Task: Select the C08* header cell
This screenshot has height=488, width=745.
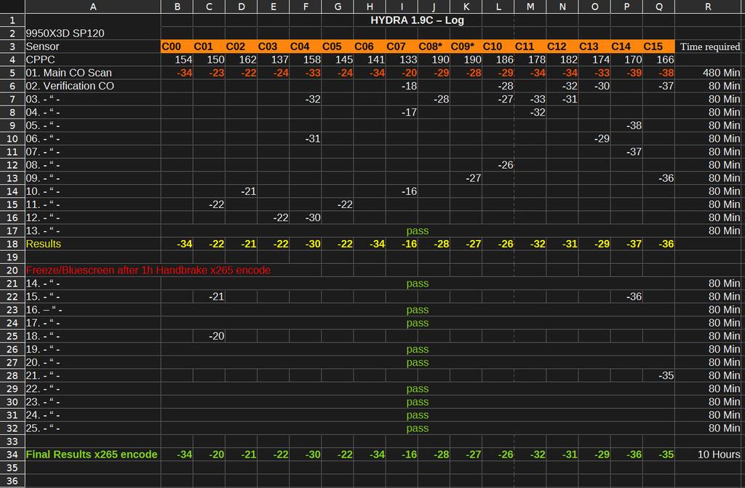Action: pyautogui.click(x=434, y=47)
